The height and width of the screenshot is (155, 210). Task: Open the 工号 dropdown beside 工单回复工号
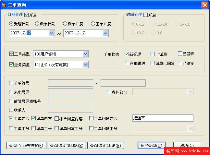tap(190, 128)
